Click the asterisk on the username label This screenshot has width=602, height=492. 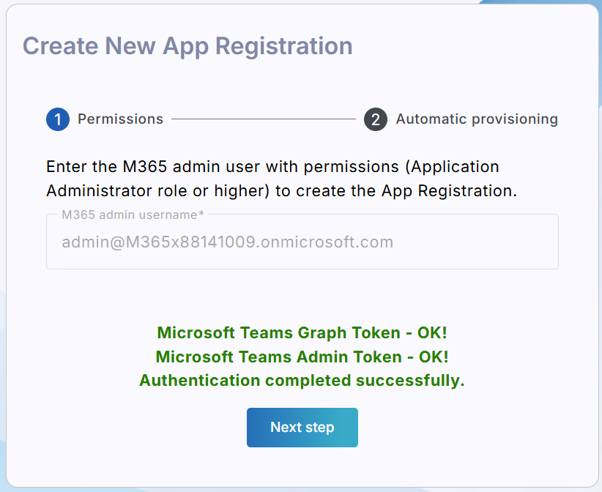click(x=201, y=214)
